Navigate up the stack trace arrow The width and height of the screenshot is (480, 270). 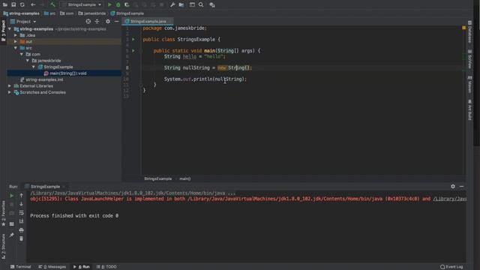click(x=21, y=195)
